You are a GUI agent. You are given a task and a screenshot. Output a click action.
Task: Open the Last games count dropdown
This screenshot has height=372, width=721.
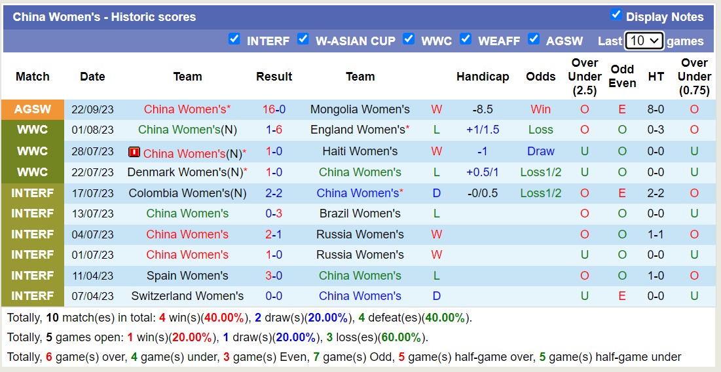(x=644, y=41)
